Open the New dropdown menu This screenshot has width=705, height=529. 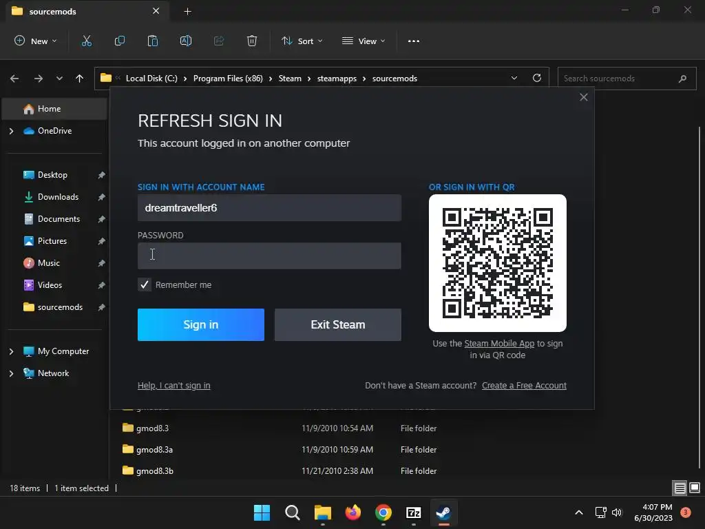tap(36, 41)
